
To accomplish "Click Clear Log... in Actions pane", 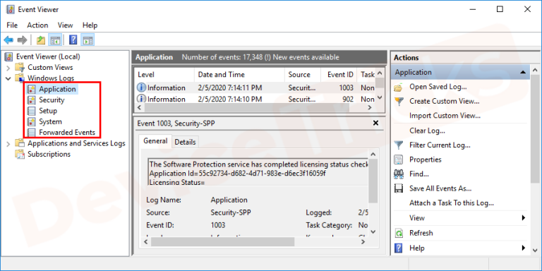I will tap(427, 131).
